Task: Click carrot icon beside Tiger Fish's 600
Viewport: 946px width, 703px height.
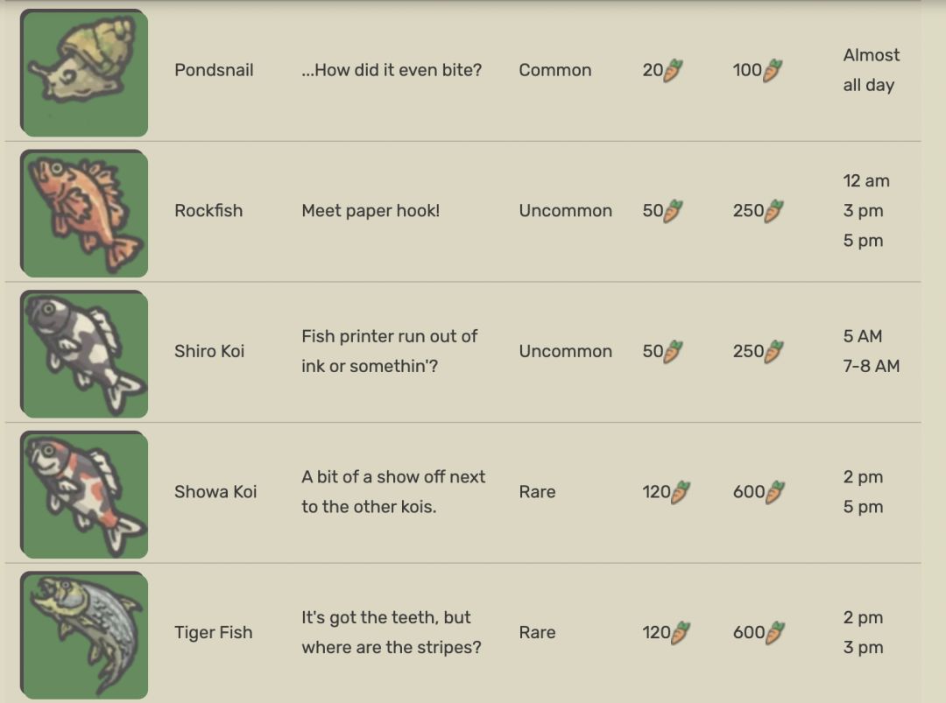Action: click(x=774, y=632)
